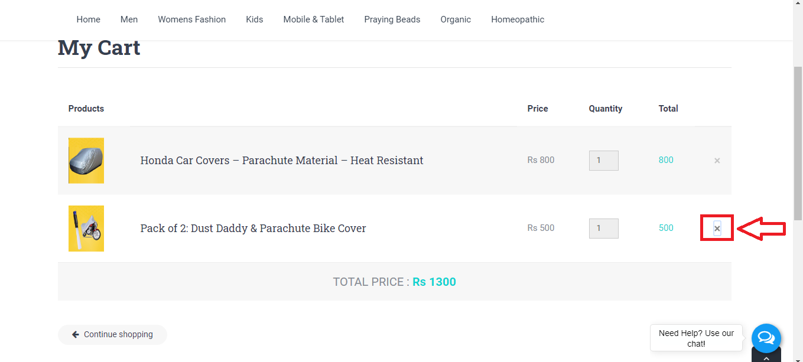The width and height of the screenshot is (803, 362).
Task: Click the Honda car cover product thumbnail
Action: click(x=86, y=161)
